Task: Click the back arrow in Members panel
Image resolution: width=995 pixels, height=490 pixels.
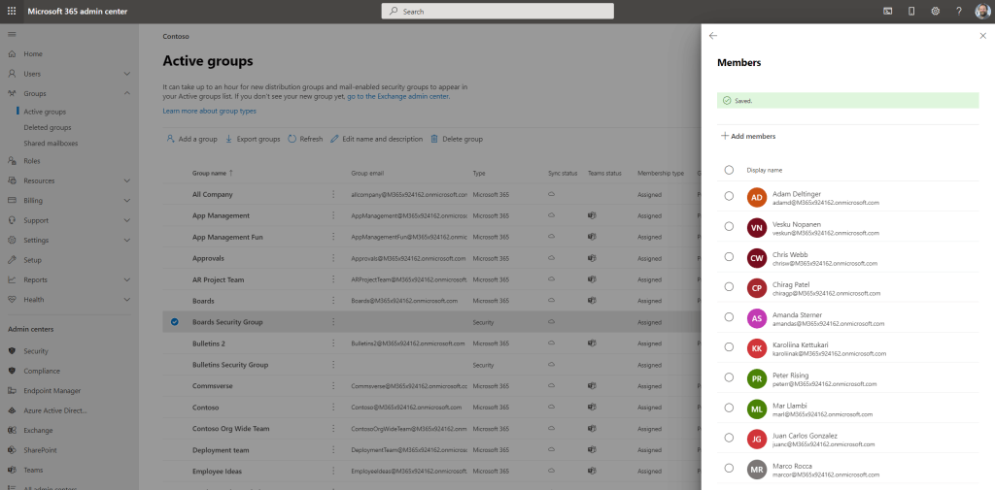Action: click(x=713, y=35)
